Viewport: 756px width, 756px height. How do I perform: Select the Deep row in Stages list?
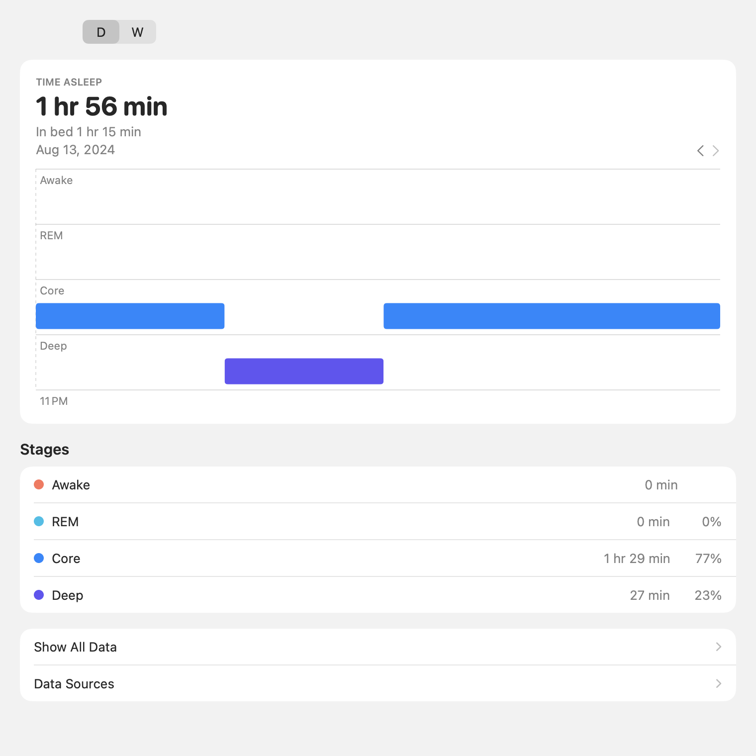(x=378, y=595)
